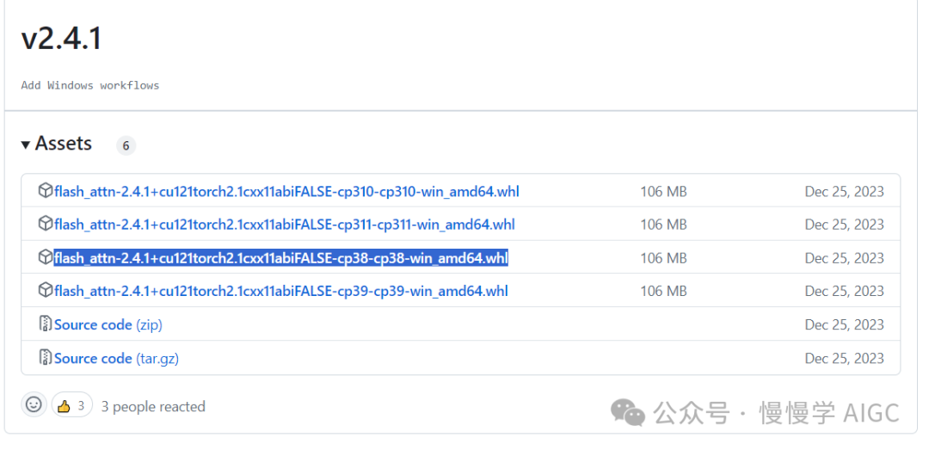Viewport: 929px width, 450px height.
Task: Click archive icon beside Source code (tar.gz)
Action: pyautogui.click(x=46, y=358)
